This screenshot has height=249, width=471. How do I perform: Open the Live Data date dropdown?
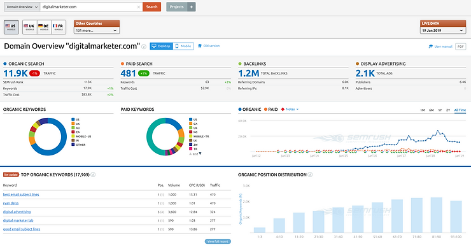pyautogui.click(x=443, y=31)
